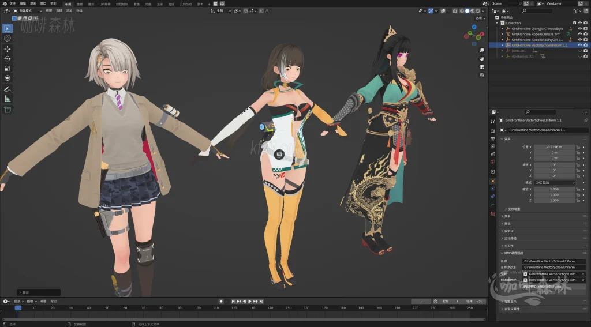Toggle viewport gizmos display button
Image resolution: width=591 pixels, height=327 pixels.
point(431,11)
